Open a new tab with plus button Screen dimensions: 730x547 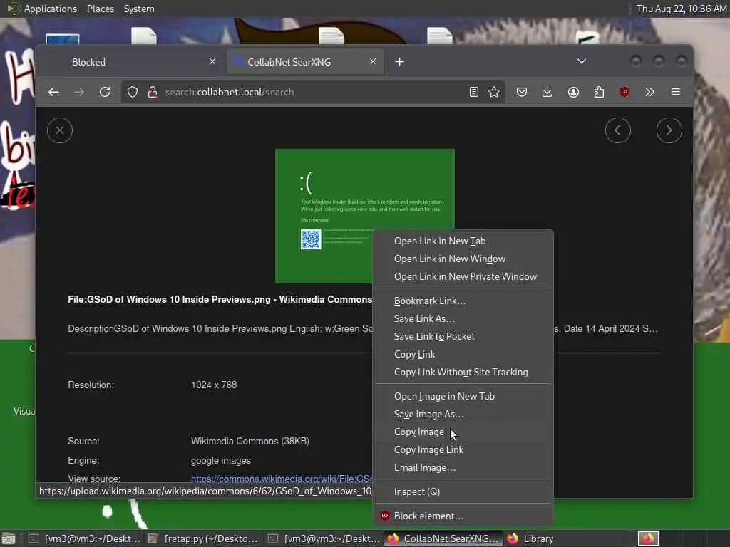tap(400, 62)
